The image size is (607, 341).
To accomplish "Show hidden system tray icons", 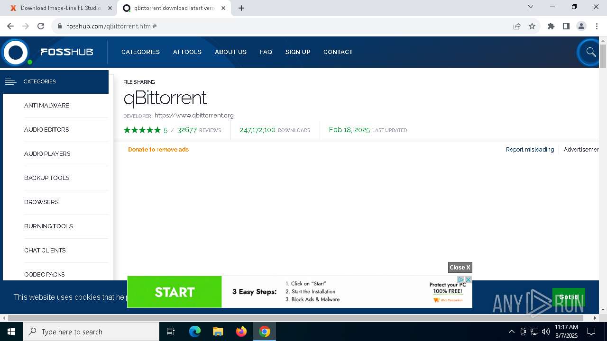I will click(x=511, y=332).
